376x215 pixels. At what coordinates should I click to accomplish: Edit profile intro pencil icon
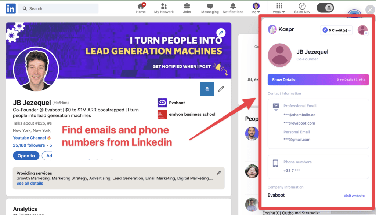[x=221, y=89]
